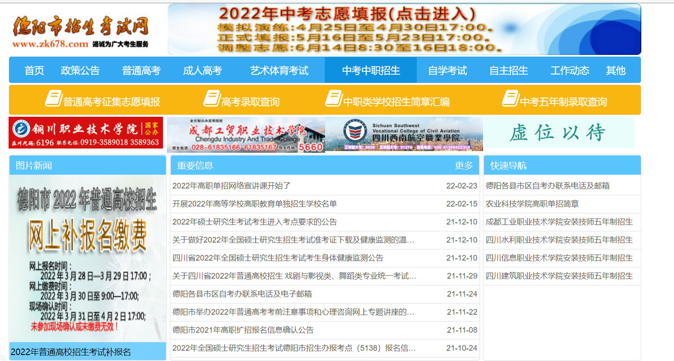
Task: Open the 四川西南航空职业学院 ad banner
Action: [x=404, y=134]
